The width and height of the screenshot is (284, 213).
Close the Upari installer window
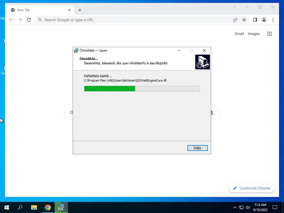pyautogui.click(x=204, y=50)
